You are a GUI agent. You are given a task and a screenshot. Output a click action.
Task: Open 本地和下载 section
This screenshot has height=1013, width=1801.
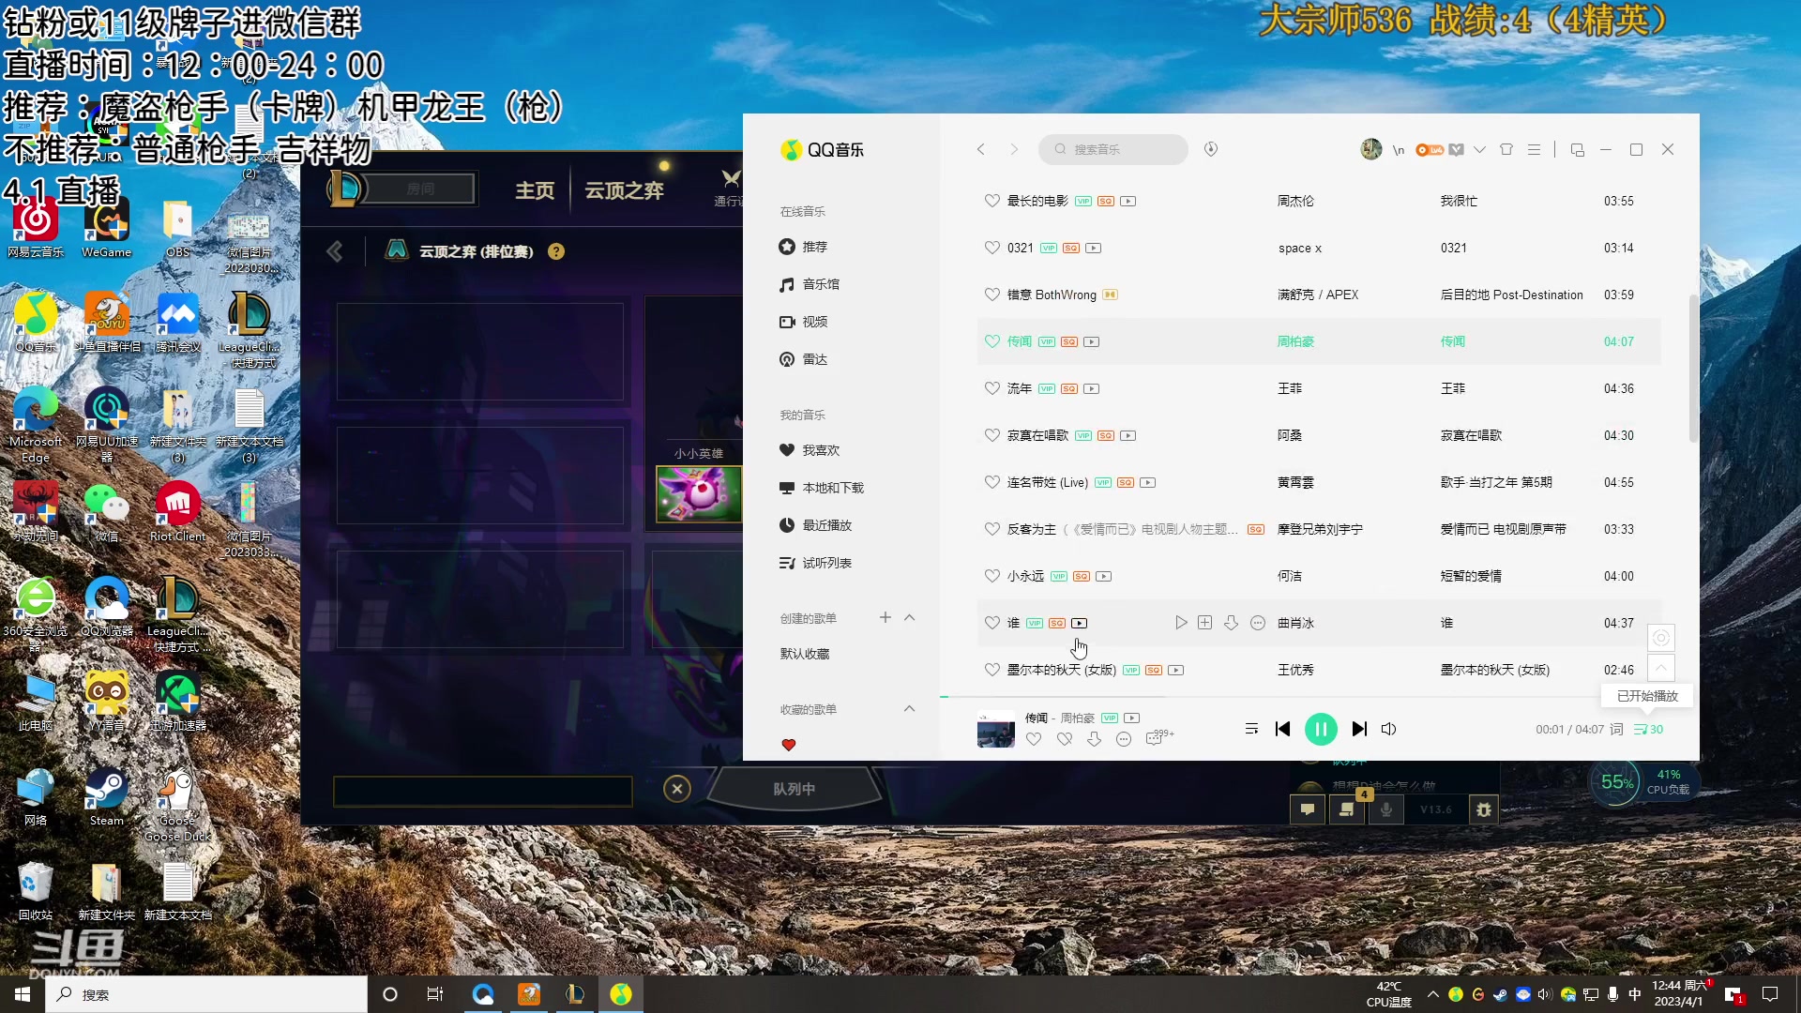point(822,488)
